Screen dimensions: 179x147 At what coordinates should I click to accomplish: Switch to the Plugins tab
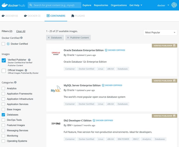(x=78, y=16)
